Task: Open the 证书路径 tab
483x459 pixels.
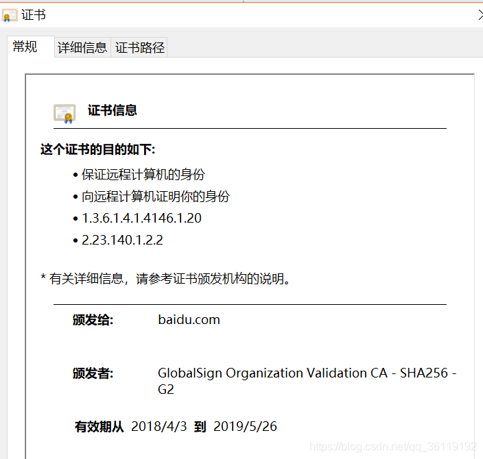Action: tap(140, 48)
